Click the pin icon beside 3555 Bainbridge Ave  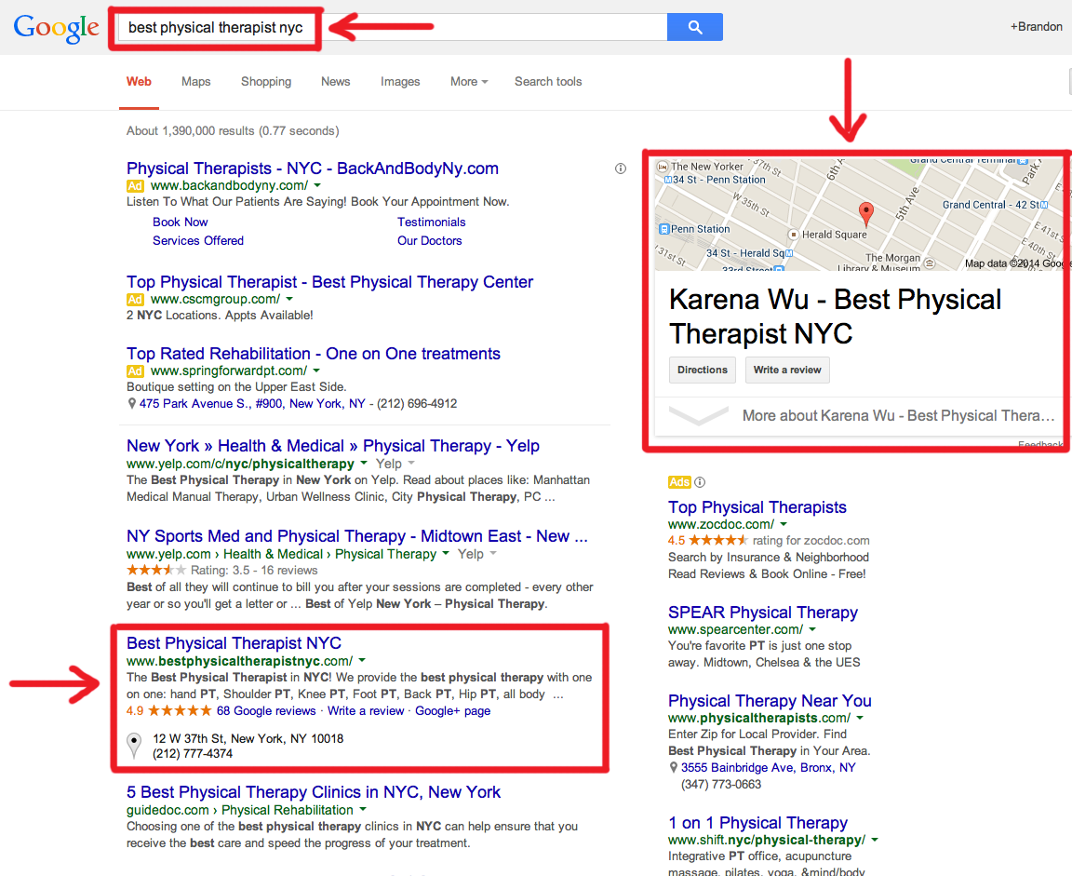click(x=674, y=768)
